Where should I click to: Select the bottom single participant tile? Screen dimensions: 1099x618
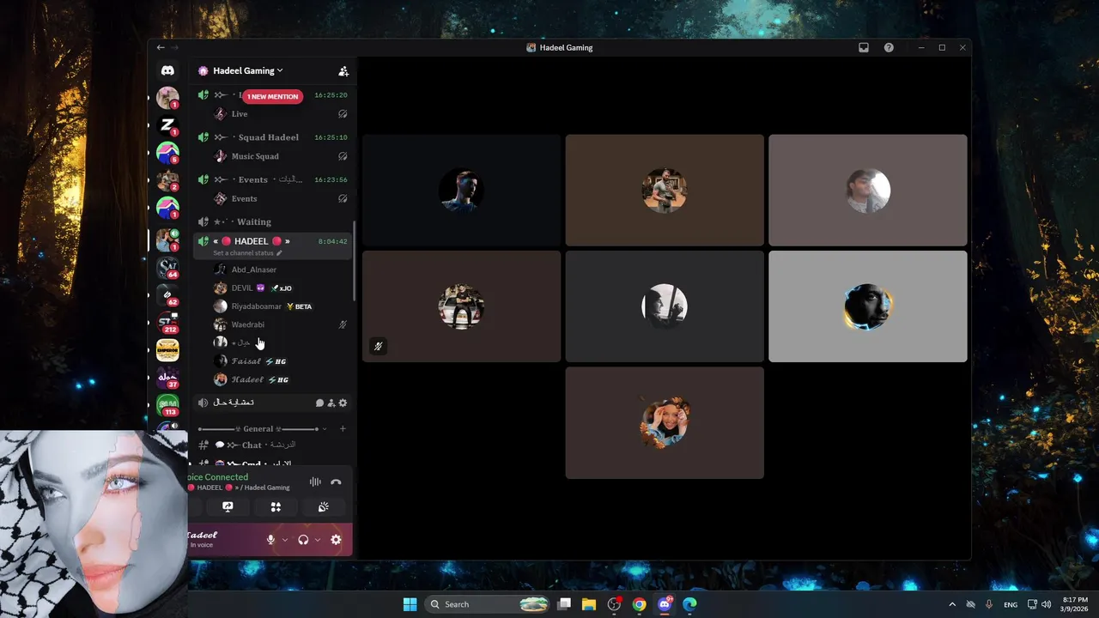(x=665, y=422)
